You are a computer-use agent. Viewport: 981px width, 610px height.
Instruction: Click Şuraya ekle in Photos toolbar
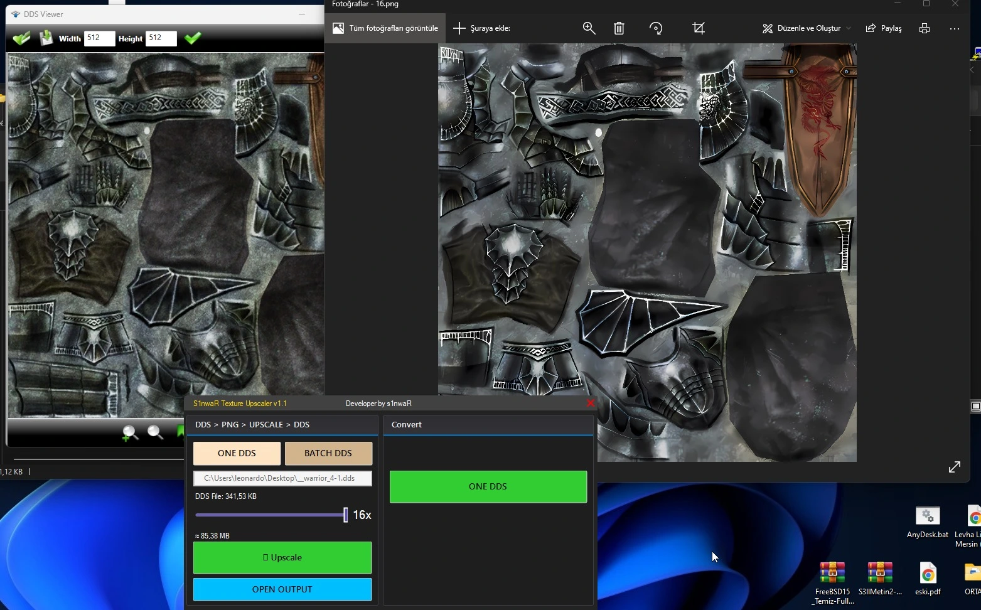[x=481, y=28]
